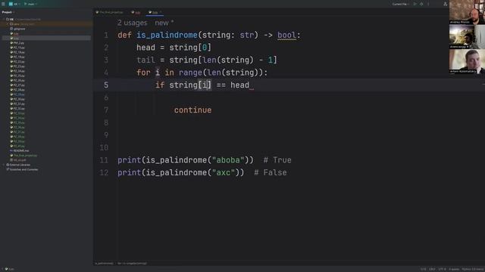
Task: Click 'head' at end of line 5
Action: [239, 85]
